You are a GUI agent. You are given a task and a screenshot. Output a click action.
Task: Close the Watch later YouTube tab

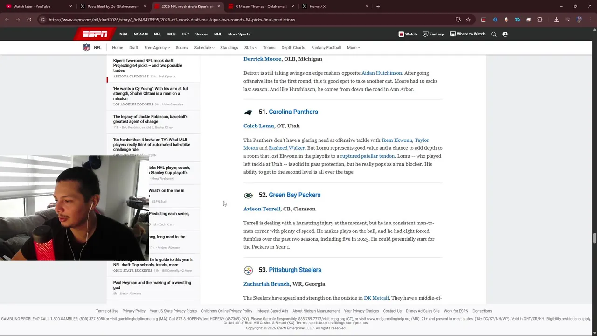click(71, 7)
